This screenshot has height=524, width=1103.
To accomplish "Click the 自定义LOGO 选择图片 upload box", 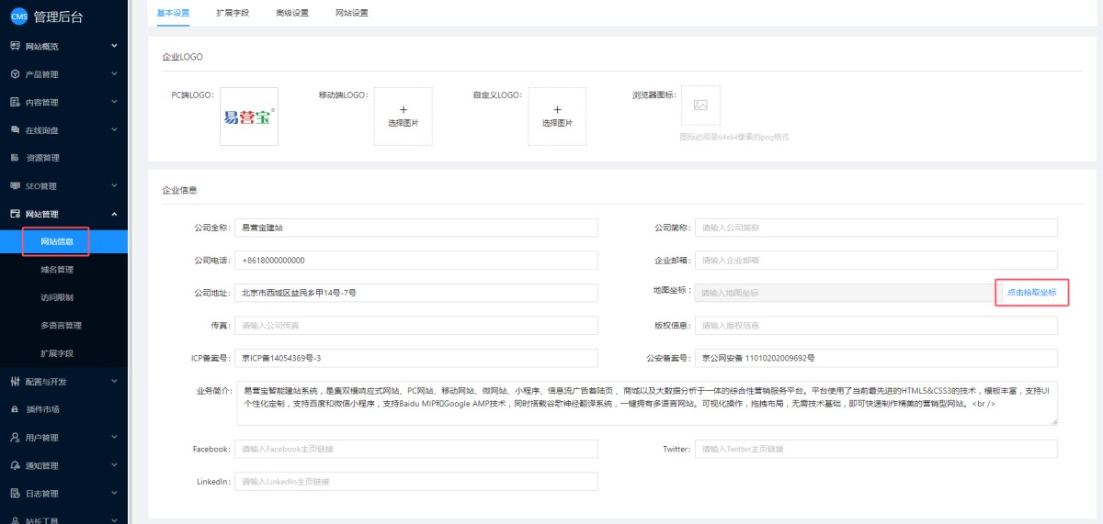I will (557, 117).
